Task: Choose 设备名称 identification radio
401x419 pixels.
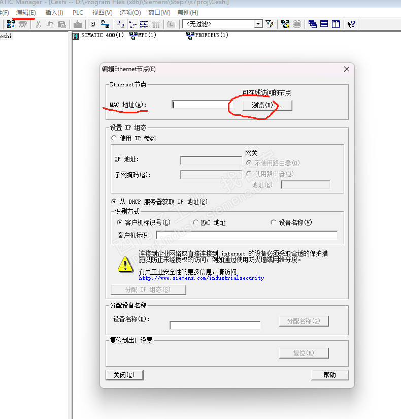Action: pyautogui.click(x=273, y=222)
